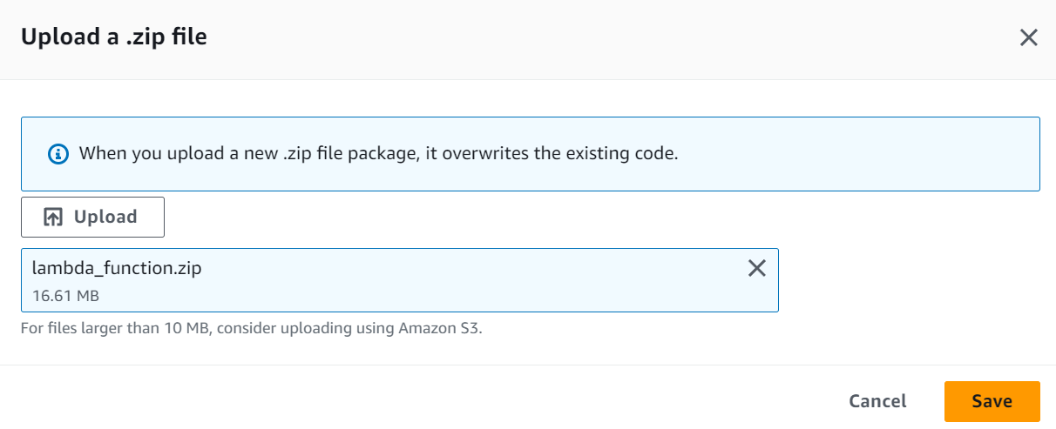Select the lambda_function.zip file name
Screen dimensions: 1056x429
(117, 268)
